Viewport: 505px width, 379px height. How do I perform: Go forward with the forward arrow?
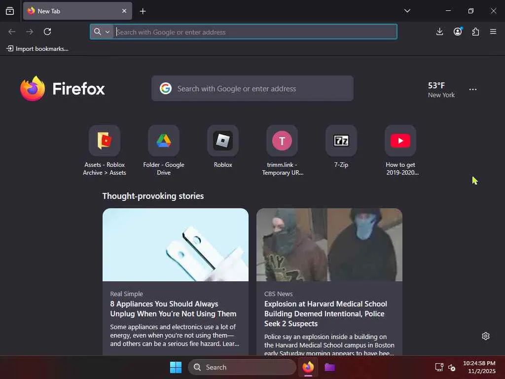point(30,32)
